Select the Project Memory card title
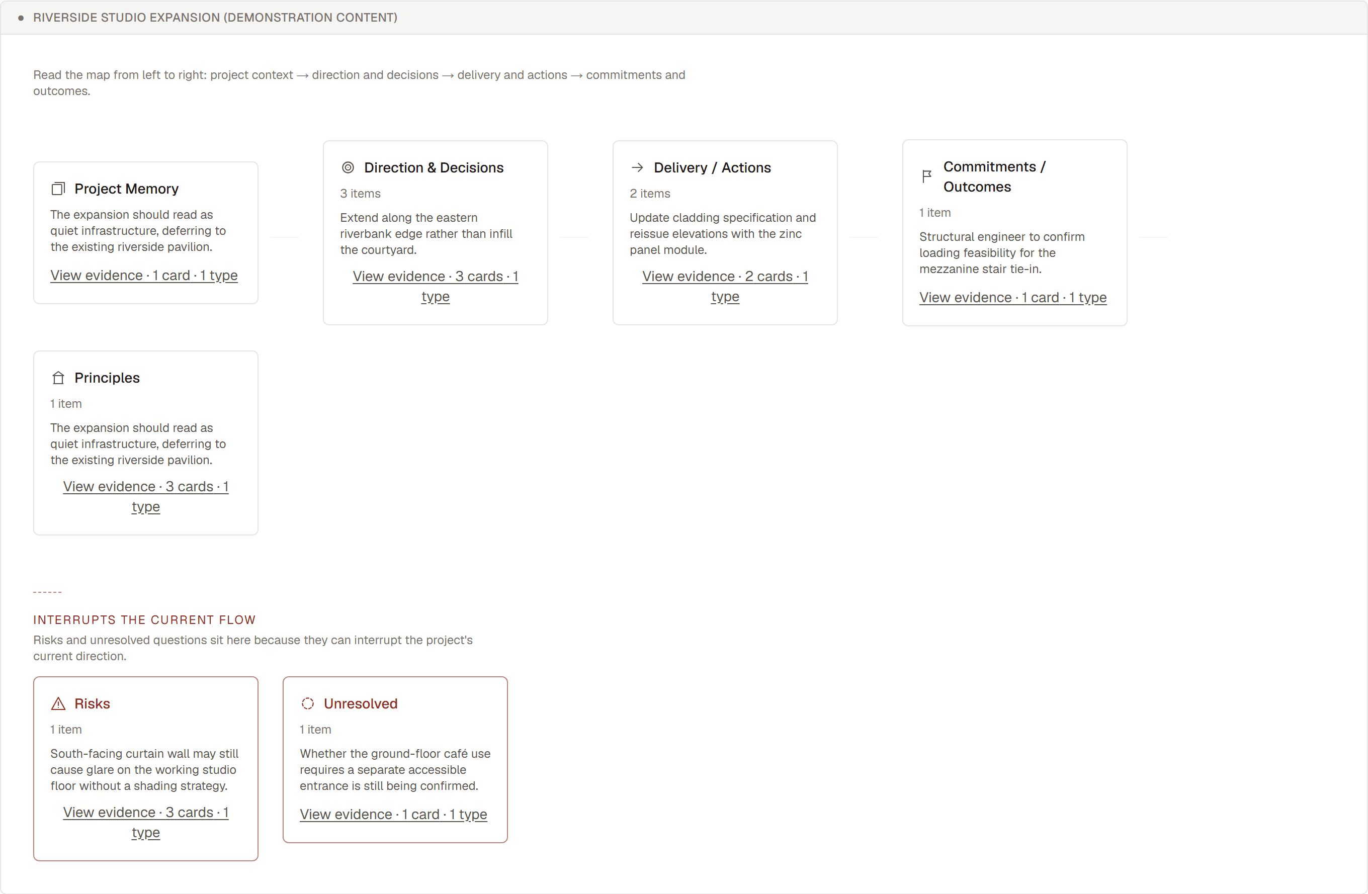Image resolution: width=1368 pixels, height=894 pixels. 126,189
